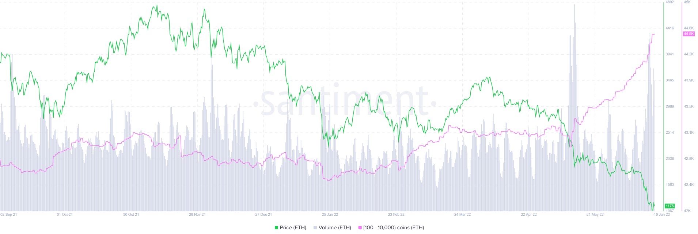Toggle the [100 - 10,000) coins series label
The image size is (698, 234).
pos(394,227)
